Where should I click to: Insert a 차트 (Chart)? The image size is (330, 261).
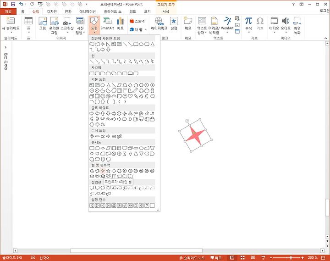[120, 23]
